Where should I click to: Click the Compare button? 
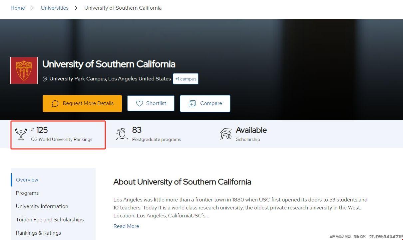click(x=205, y=103)
